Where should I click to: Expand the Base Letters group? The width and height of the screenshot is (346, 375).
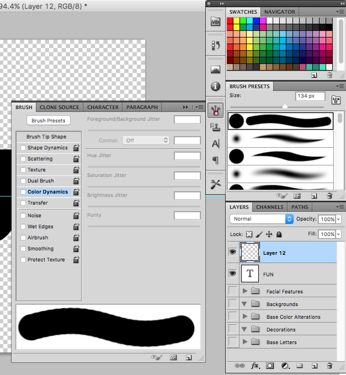pos(245,342)
